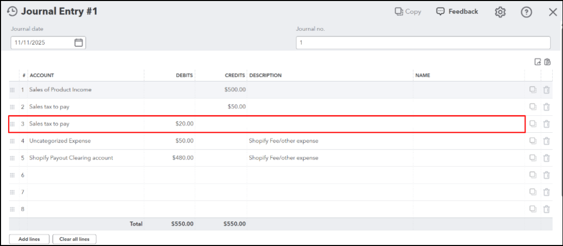Click the Journal no. input field
Screen dimensions: 563x246
423,43
